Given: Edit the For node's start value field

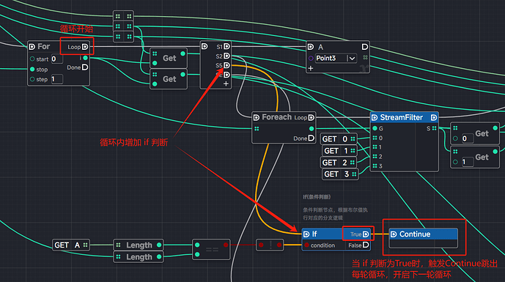Looking at the screenshot, I should [57, 59].
